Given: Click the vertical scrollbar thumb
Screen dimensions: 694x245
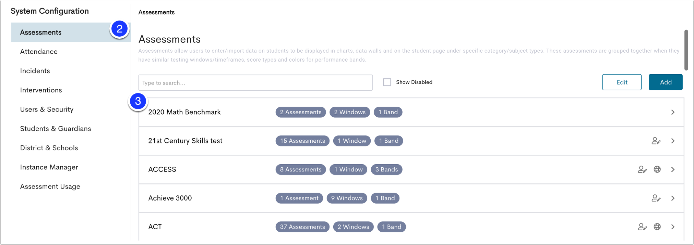Looking at the screenshot, I should tap(686, 50).
